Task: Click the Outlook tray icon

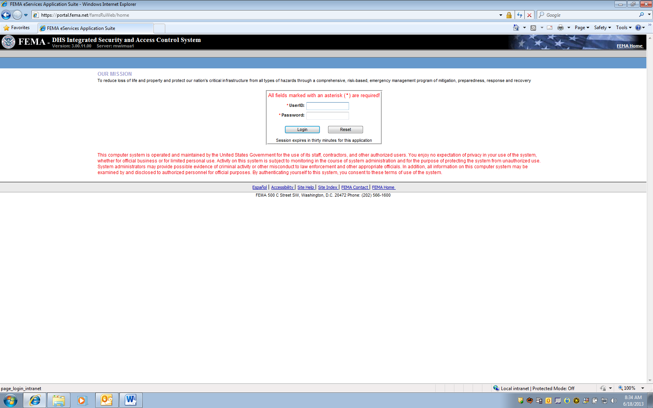Action: [x=548, y=401]
